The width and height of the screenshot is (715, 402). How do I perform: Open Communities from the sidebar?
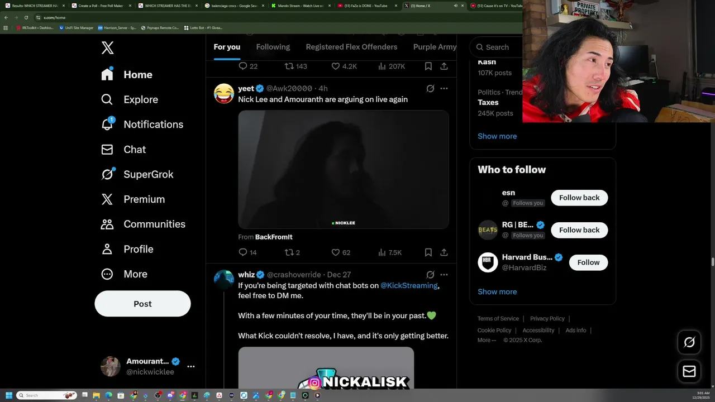coord(143,224)
